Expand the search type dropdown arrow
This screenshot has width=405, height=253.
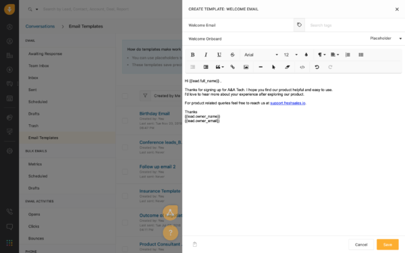(x=37, y=9)
